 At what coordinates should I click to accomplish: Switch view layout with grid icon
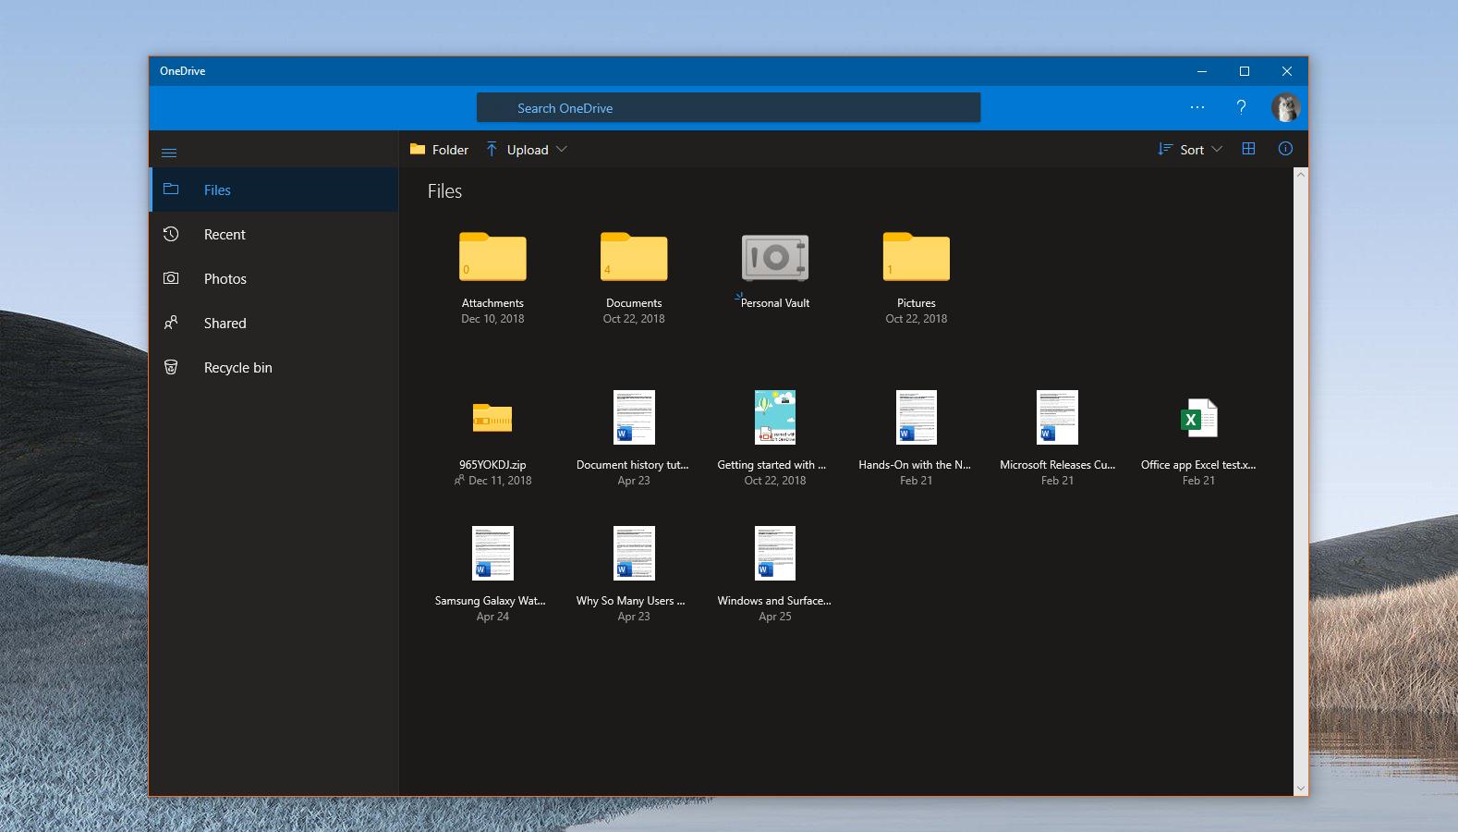point(1248,148)
